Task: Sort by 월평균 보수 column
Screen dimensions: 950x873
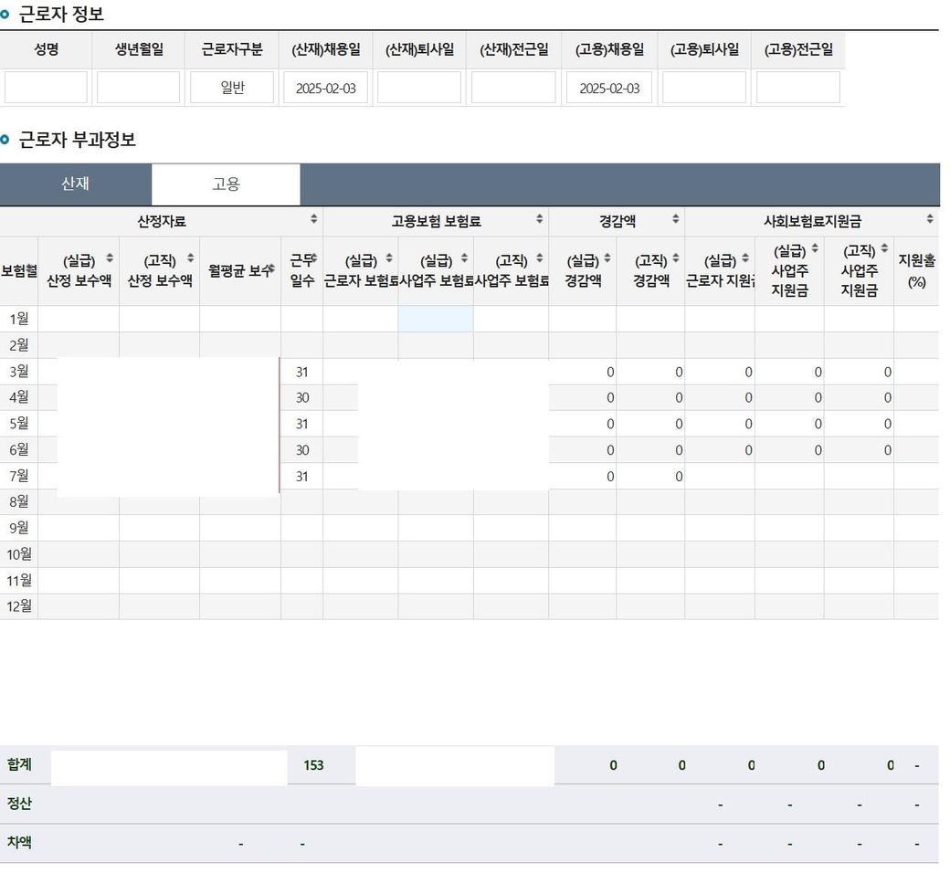Action: point(271,268)
